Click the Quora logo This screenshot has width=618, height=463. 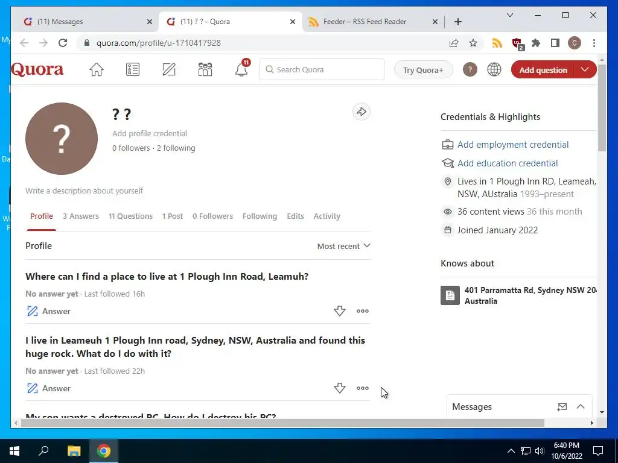(x=37, y=70)
